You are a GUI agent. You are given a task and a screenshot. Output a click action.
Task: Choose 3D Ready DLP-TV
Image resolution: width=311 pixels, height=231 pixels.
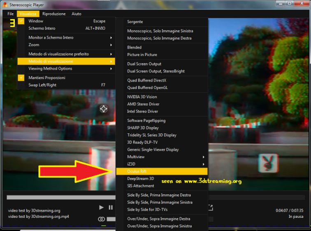tap(162, 142)
